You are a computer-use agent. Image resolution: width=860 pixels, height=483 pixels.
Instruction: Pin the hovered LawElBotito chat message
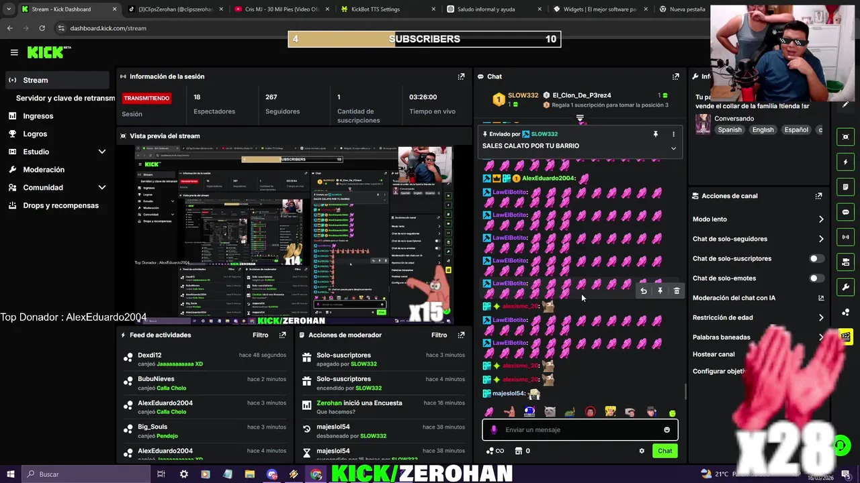pos(660,291)
